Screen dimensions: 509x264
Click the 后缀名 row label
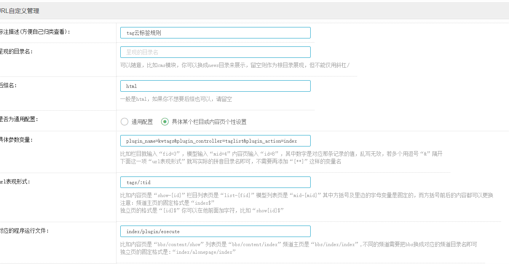click(x=8, y=85)
